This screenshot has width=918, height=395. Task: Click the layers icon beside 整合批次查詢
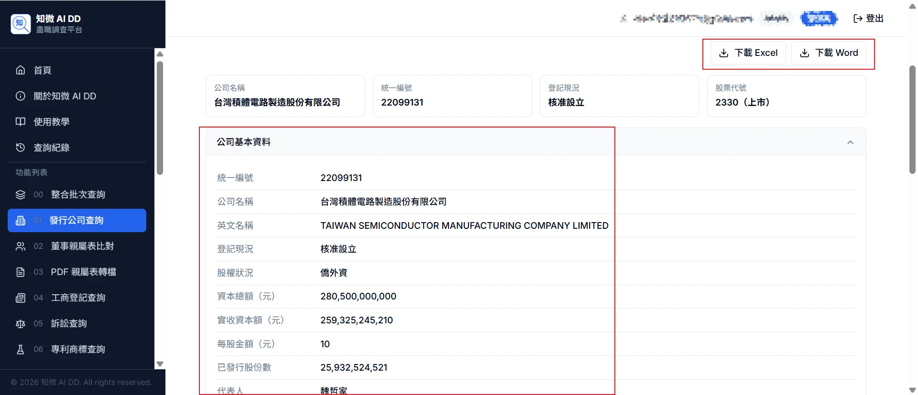click(21, 194)
